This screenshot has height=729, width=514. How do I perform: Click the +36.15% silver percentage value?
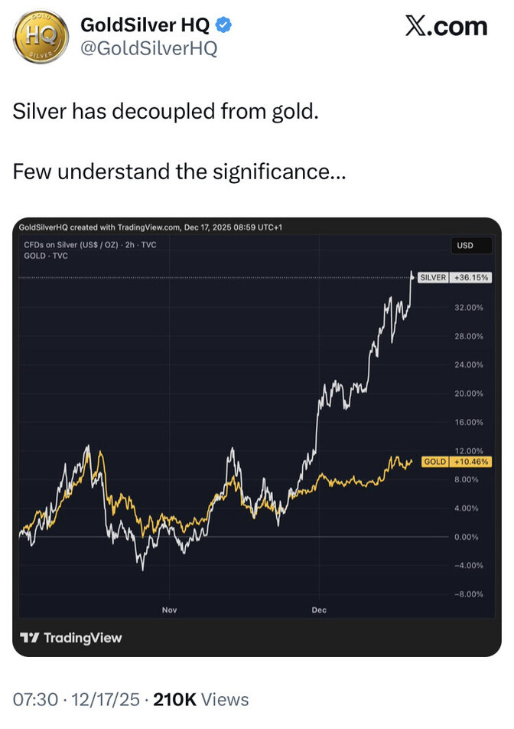click(x=470, y=278)
